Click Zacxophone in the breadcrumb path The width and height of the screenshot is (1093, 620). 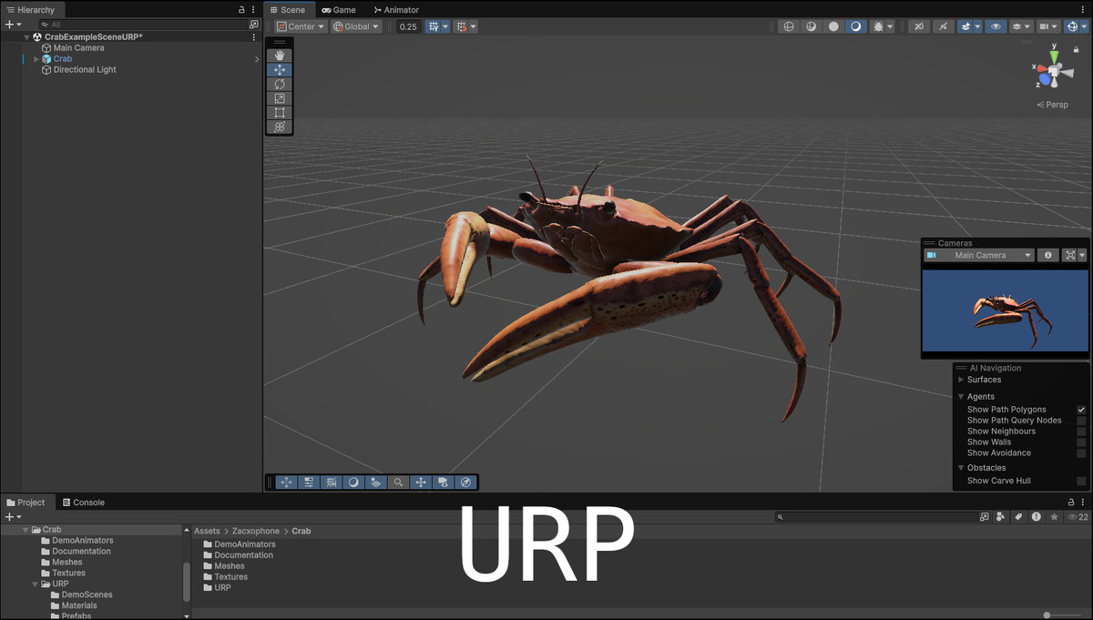coord(256,531)
